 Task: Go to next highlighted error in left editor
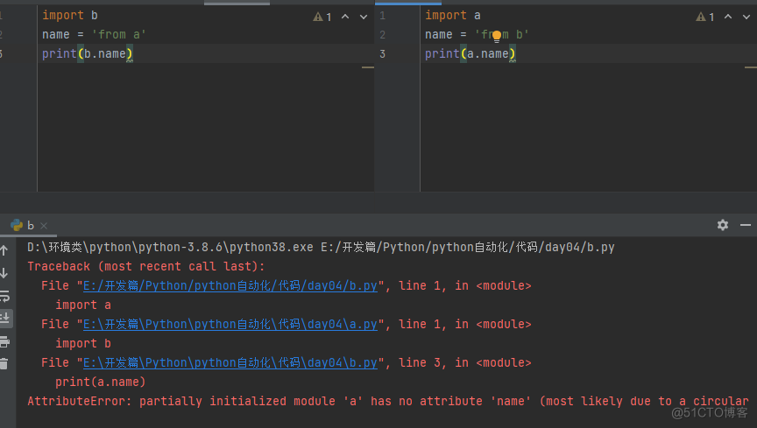tap(364, 17)
